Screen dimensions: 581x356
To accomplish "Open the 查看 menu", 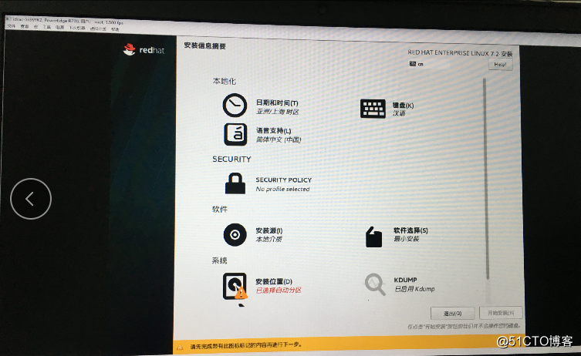I will [25, 26].
